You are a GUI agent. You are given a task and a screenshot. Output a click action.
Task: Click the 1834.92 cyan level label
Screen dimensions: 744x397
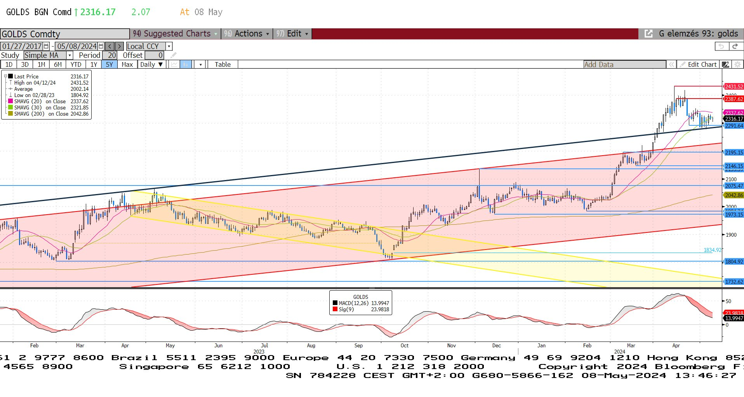coord(713,250)
